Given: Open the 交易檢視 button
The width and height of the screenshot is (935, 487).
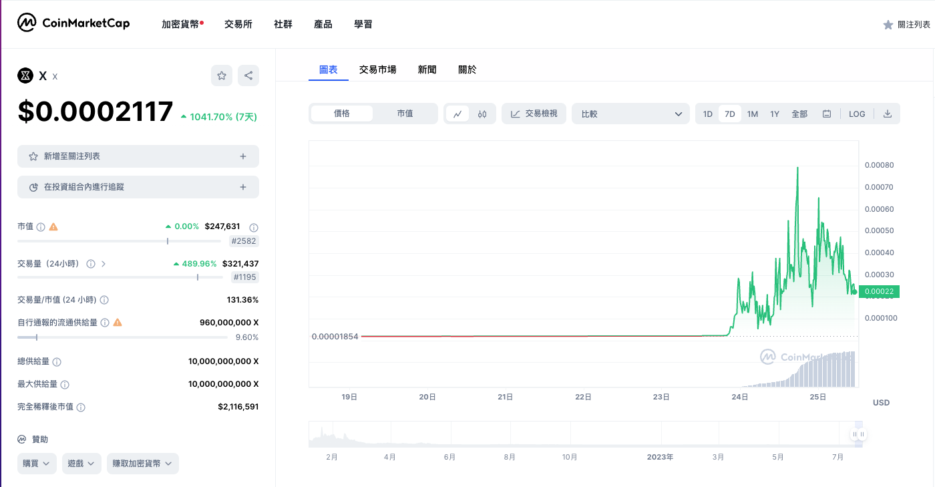Looking at the screenshot, I should pos(534,114).
